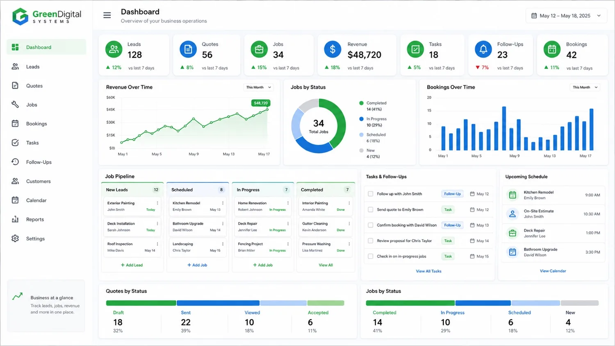
Task: Click the On-Site Estimate person icon
Action: click(512, 214)
